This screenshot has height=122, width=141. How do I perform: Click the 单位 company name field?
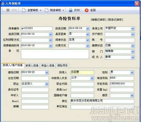[102, 101]
